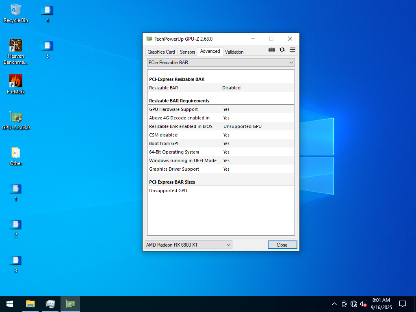
Task: Select the Advanced tab
Action: (x=210, y=51)
